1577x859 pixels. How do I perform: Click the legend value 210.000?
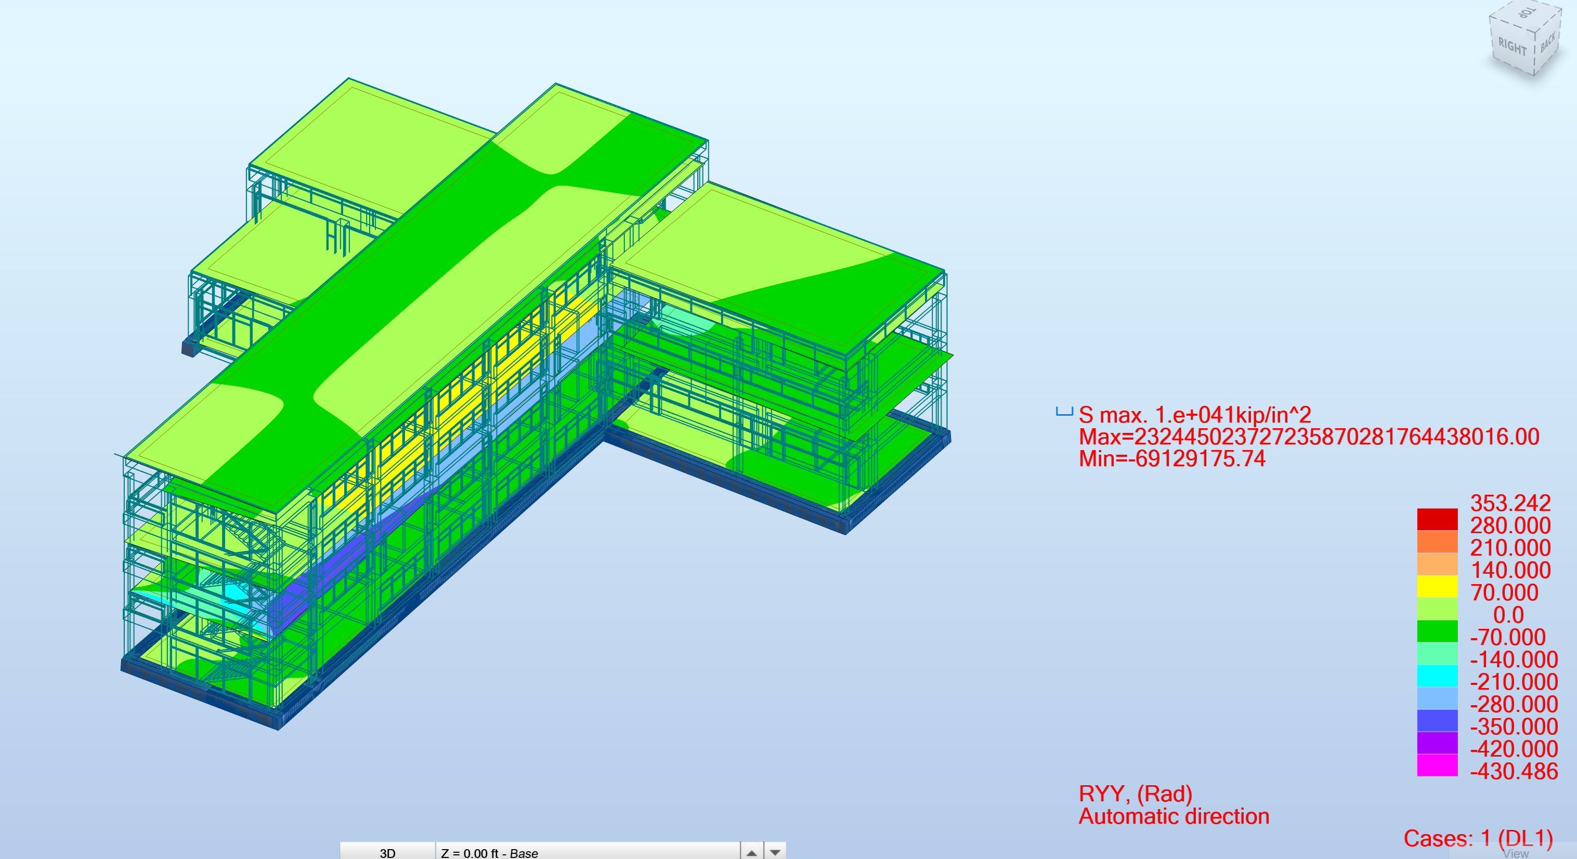tap(1510, 548)
